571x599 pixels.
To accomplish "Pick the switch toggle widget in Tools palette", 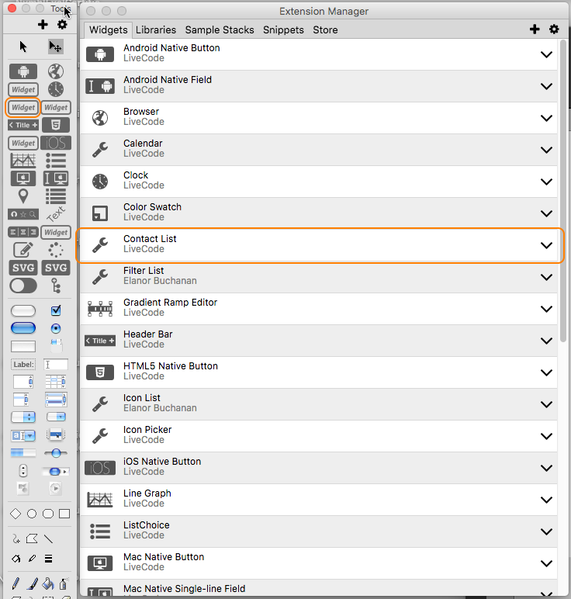I will tap(23, 286).
